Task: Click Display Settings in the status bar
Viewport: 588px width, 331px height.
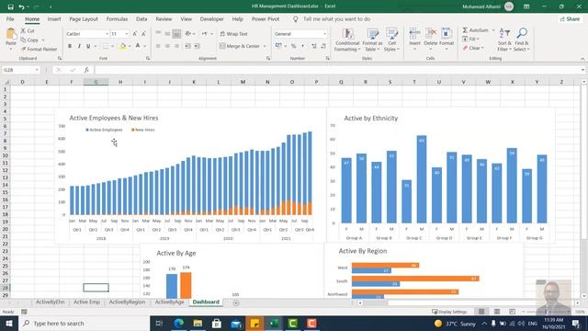Action: point(449,312)
